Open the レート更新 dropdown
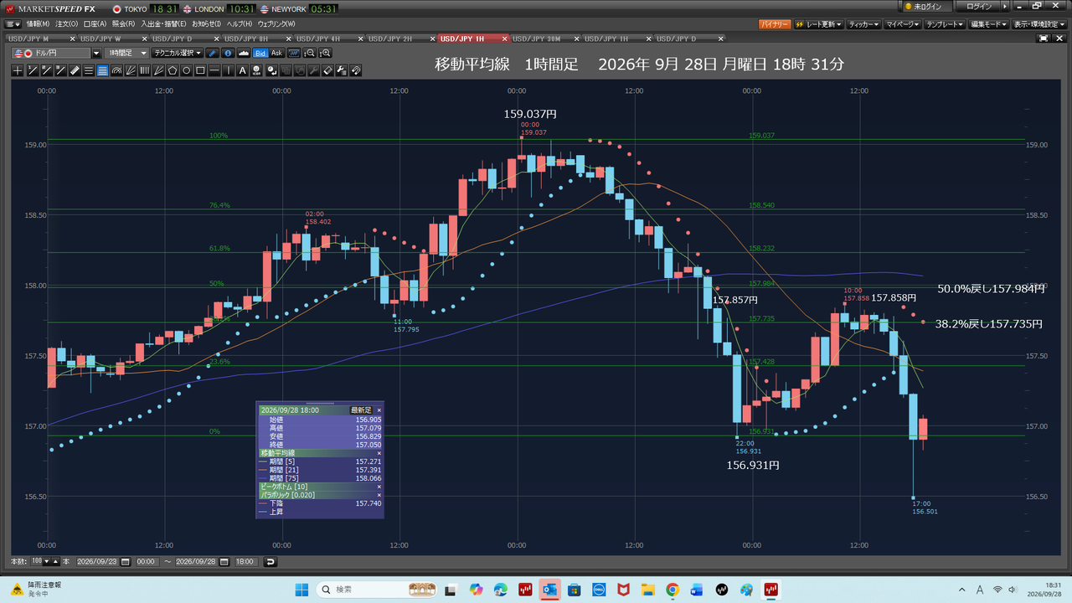The width and height of the screenshot is (1072, 603). click(x=818, y=24)
